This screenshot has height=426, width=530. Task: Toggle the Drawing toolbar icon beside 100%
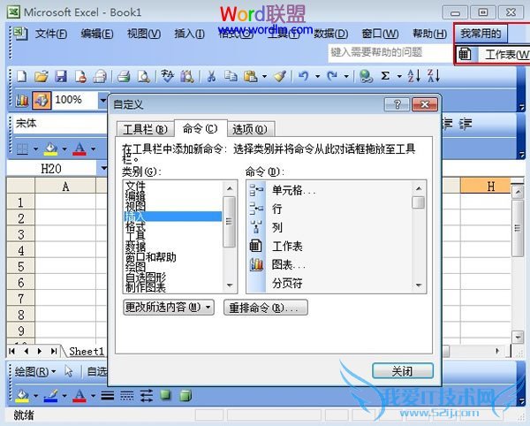(42, 100)
